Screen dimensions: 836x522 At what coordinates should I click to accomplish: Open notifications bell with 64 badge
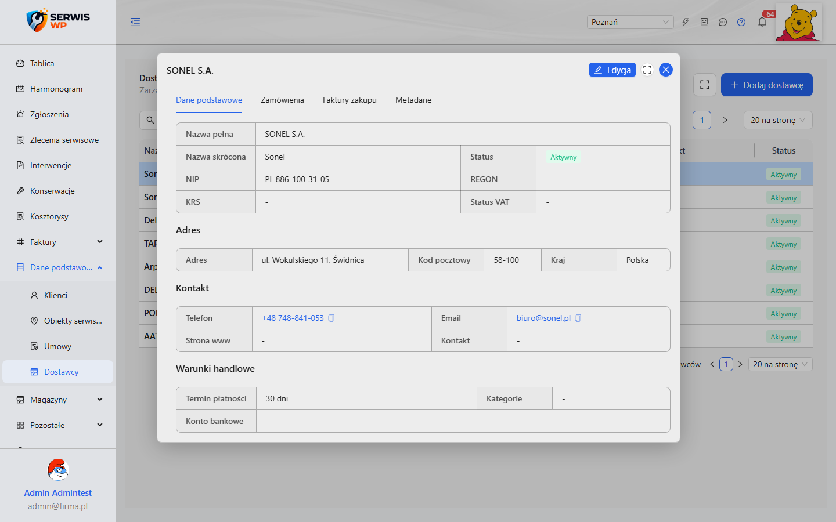[762, 22]
